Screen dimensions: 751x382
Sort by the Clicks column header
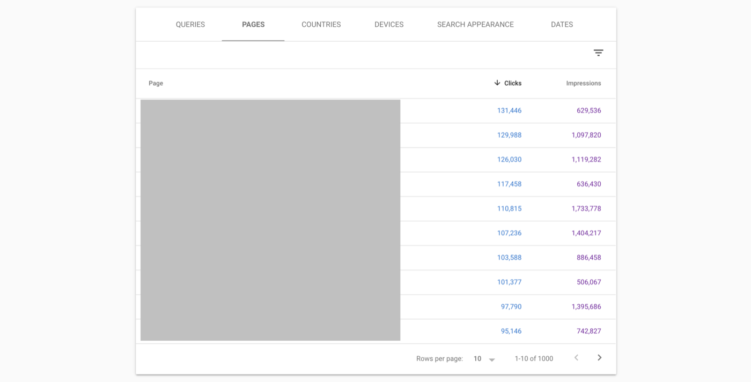click(x=513, y=83)
